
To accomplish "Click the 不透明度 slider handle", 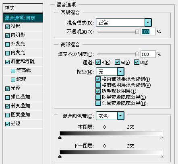I will [137, 31].
